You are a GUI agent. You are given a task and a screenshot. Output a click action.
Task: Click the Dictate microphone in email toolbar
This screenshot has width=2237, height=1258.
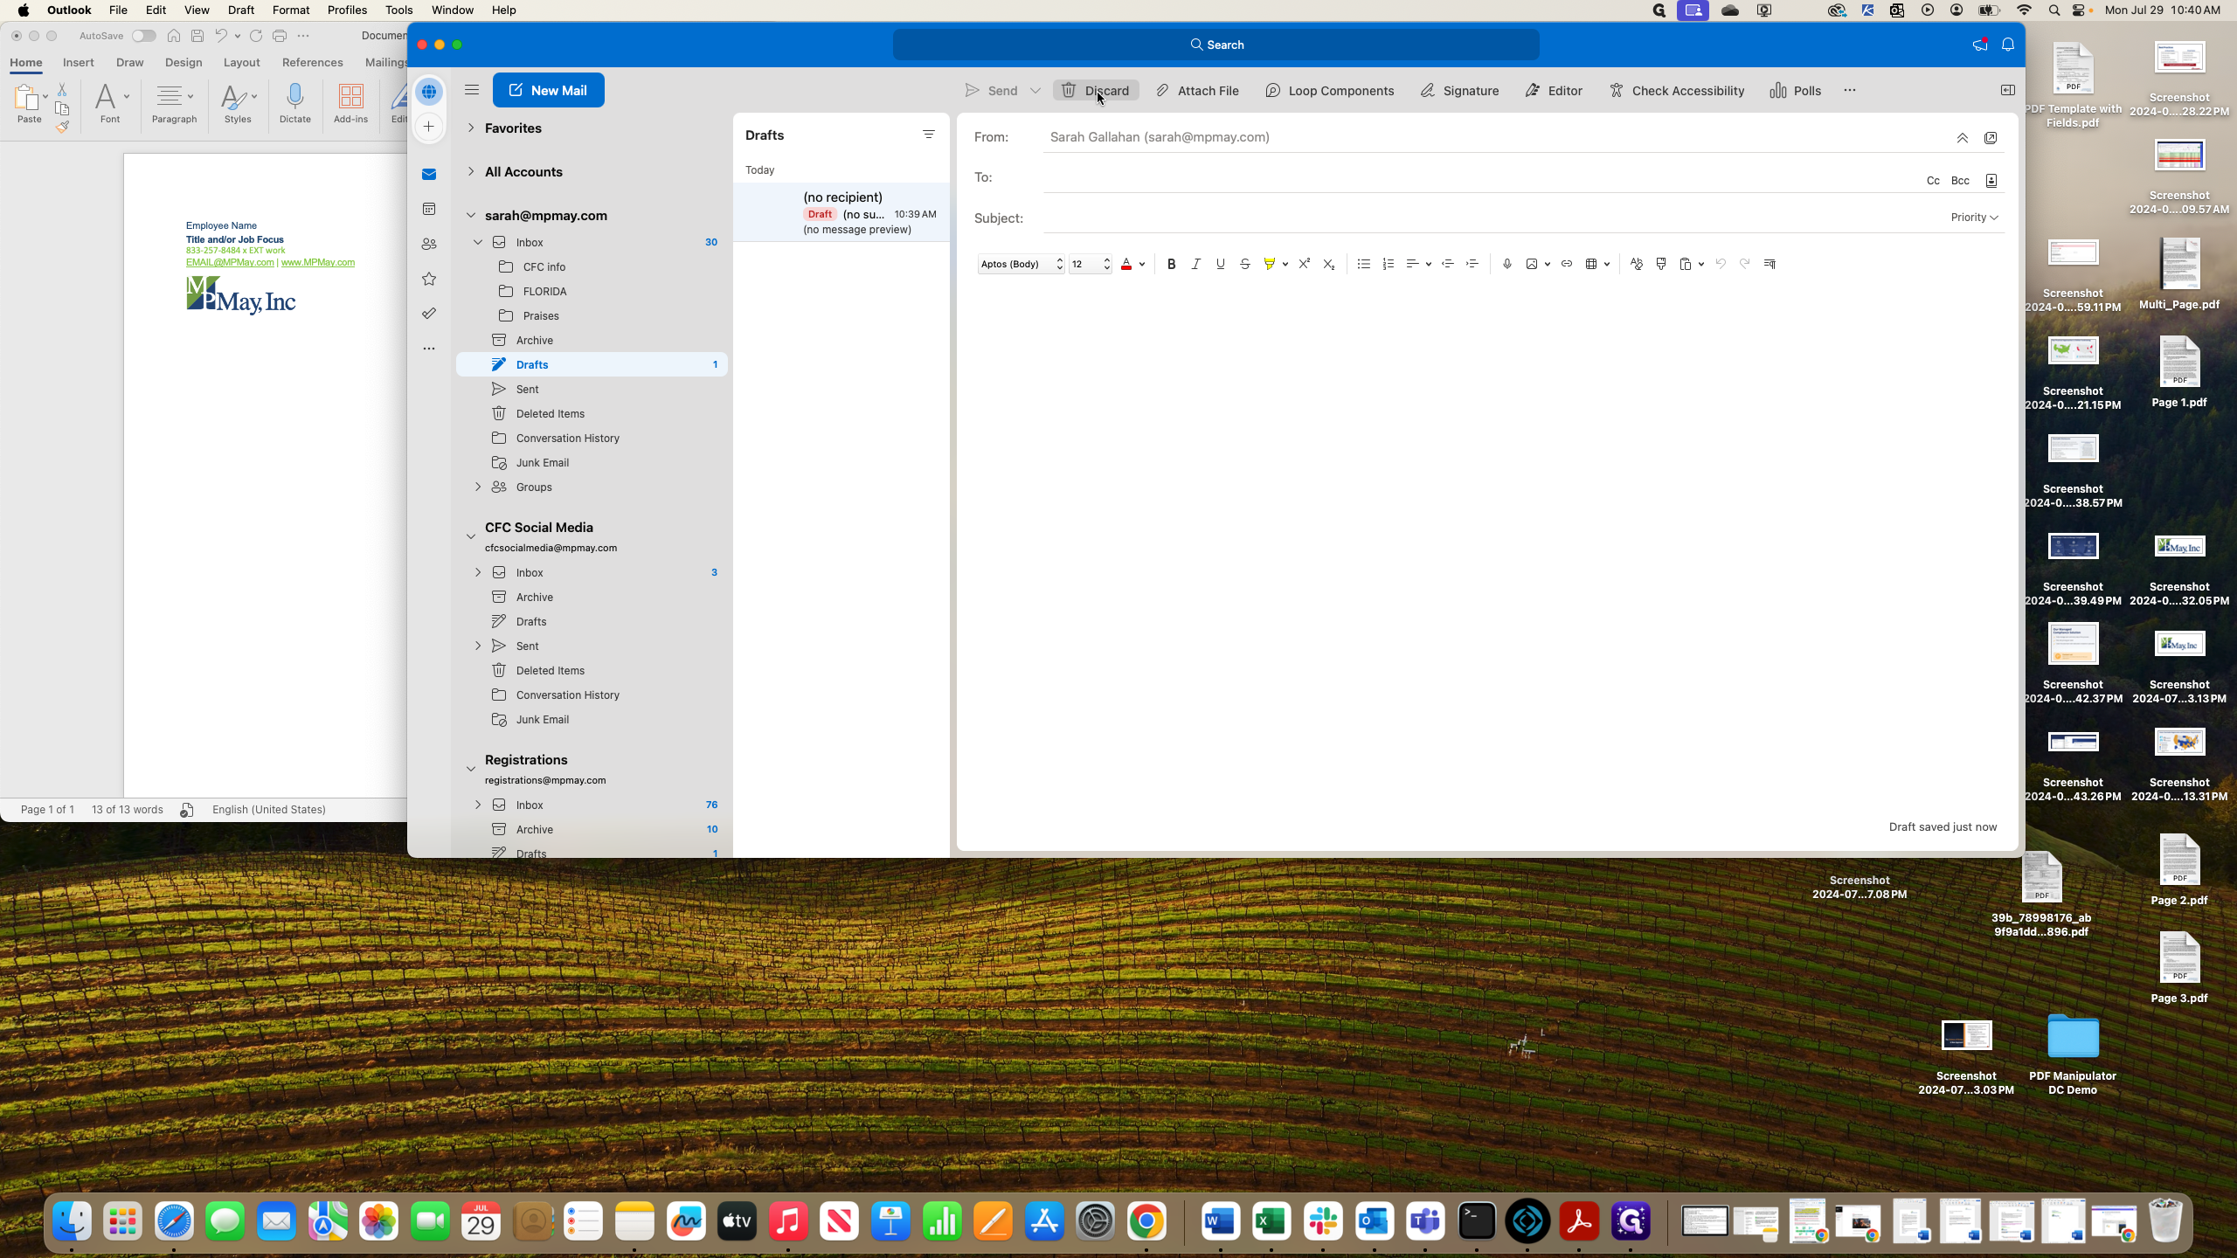[1506, 264]
